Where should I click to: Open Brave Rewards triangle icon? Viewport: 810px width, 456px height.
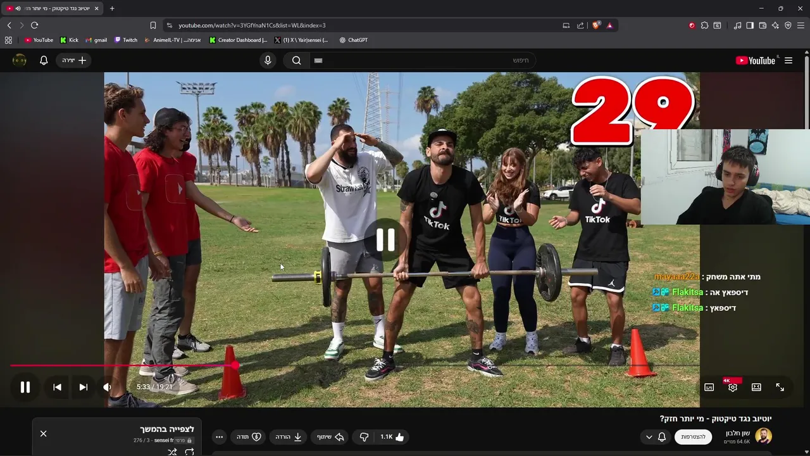pyautogui.click(x=609, y=25)
